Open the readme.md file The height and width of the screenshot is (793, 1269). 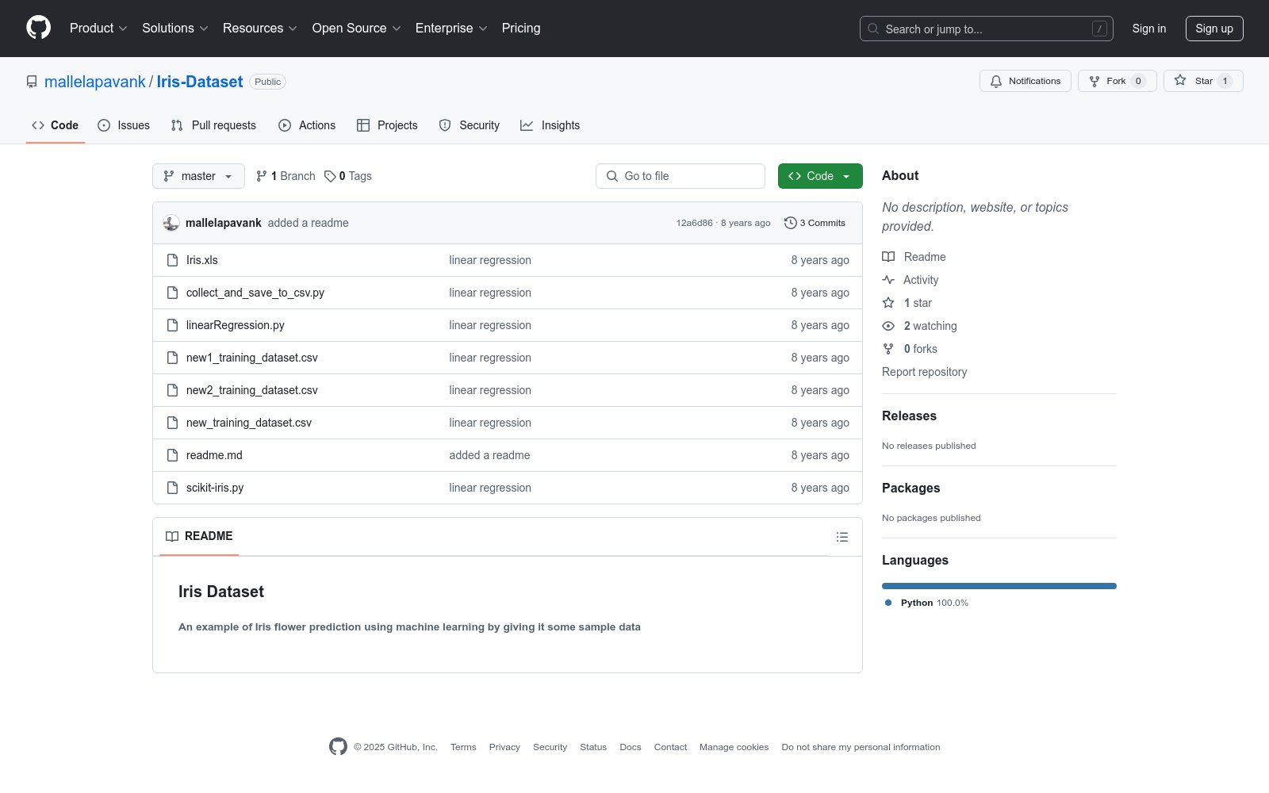214,455
